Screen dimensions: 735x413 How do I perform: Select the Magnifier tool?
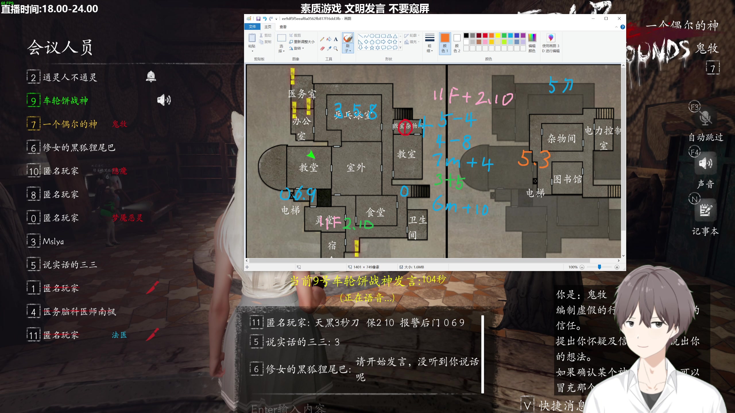[x=336, y=48]
